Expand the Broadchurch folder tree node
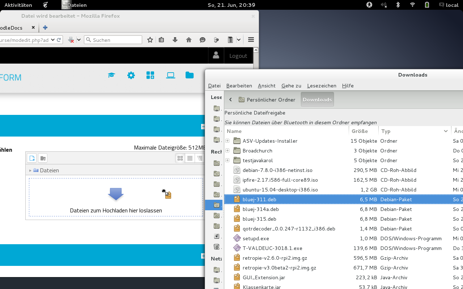The height and width of the screenshot is (289, 463). (228, 151)
